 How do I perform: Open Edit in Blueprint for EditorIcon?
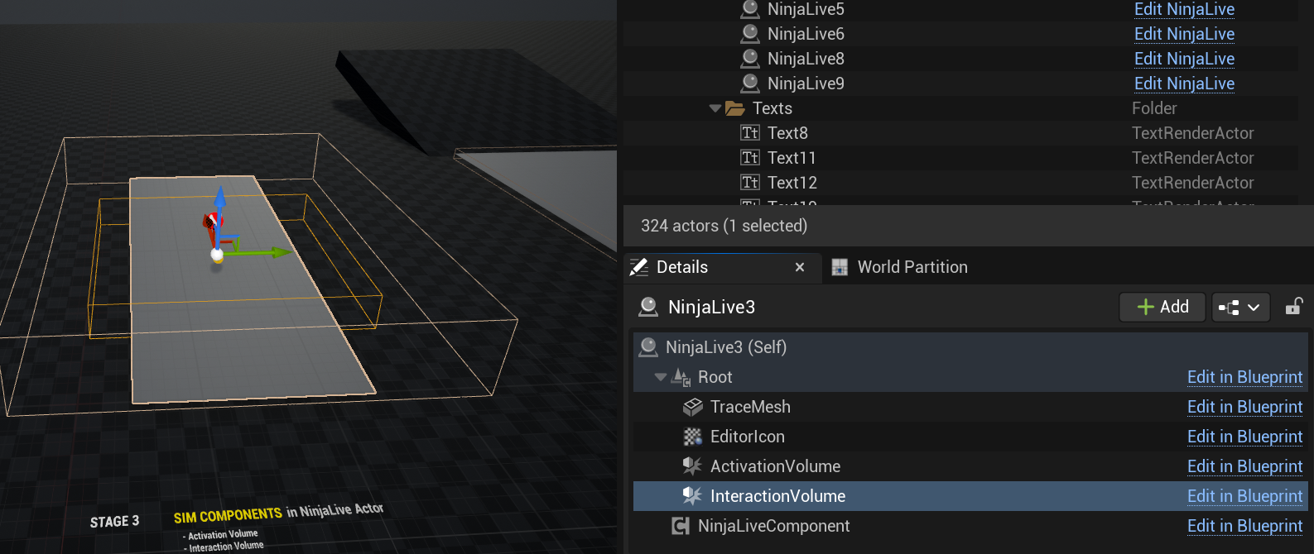1244,437
